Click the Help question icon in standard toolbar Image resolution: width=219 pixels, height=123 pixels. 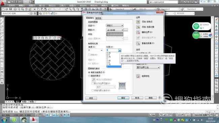coord(105,9)
